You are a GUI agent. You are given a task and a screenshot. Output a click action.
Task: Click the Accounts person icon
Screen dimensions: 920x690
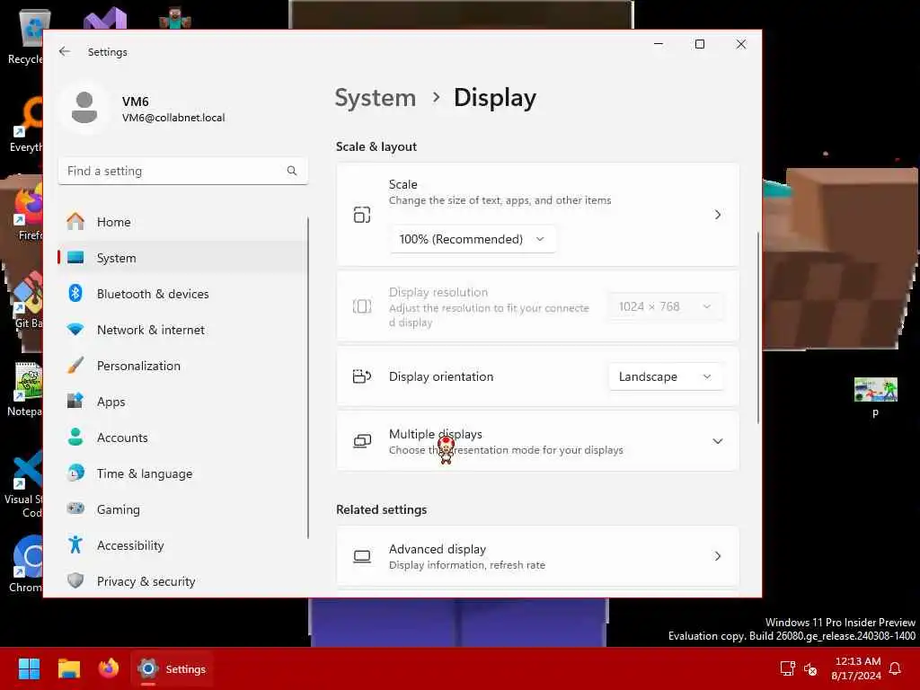[x=75, y=437]
